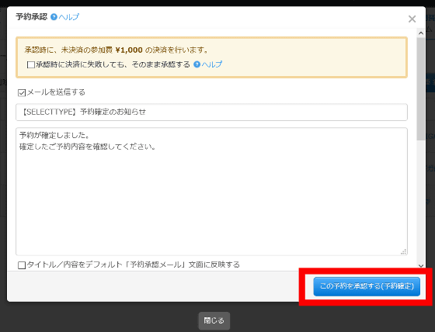Open the ヘルプ link next to 予約承認 title

pos(69,17)
